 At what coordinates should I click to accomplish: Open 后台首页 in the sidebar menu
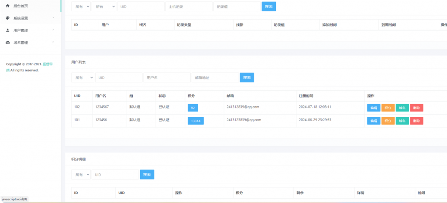click(21, 6)
